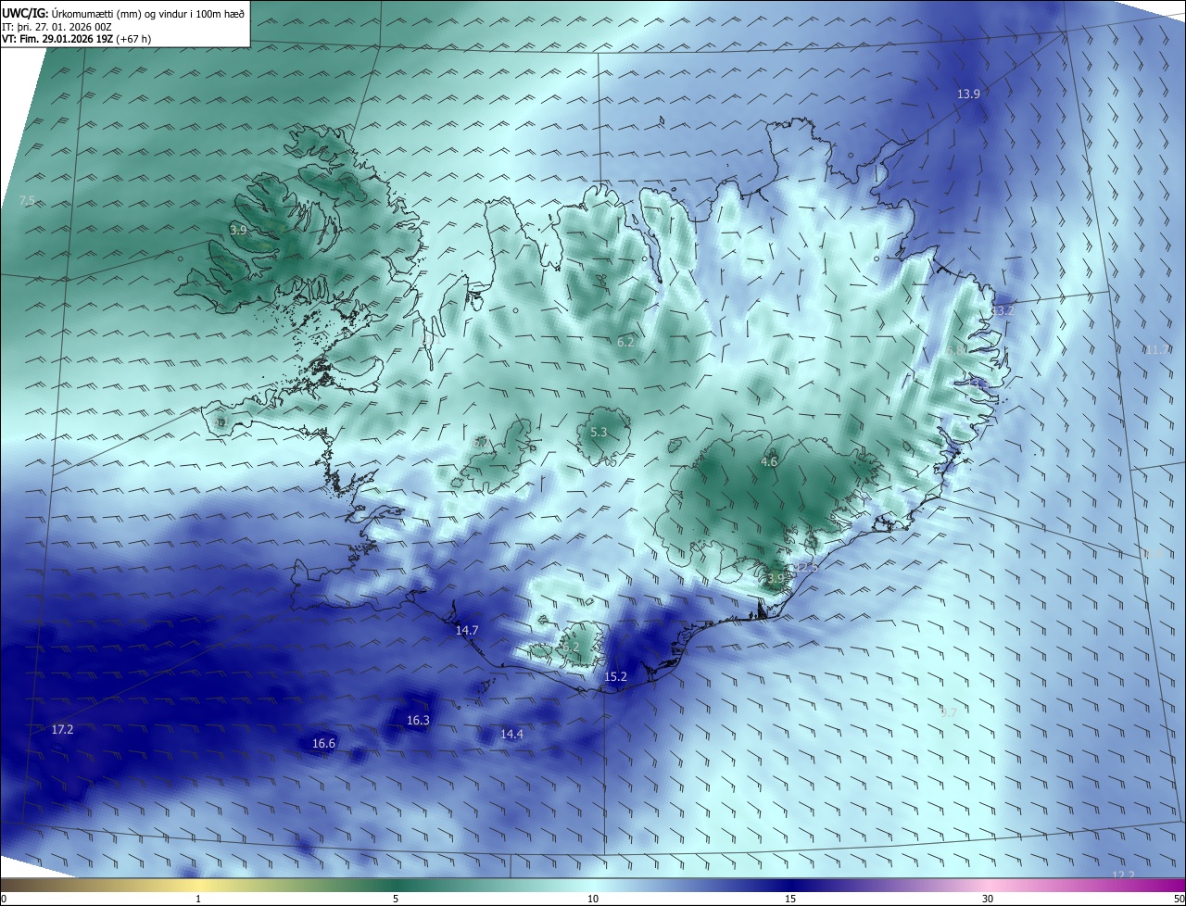Click the 15.2 value on the south coast
Screen dimensions: 1186x906
[615, 677]
